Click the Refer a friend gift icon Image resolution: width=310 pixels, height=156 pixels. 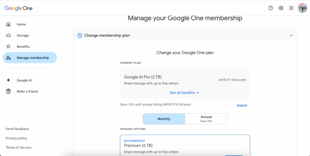pos(8,91)
